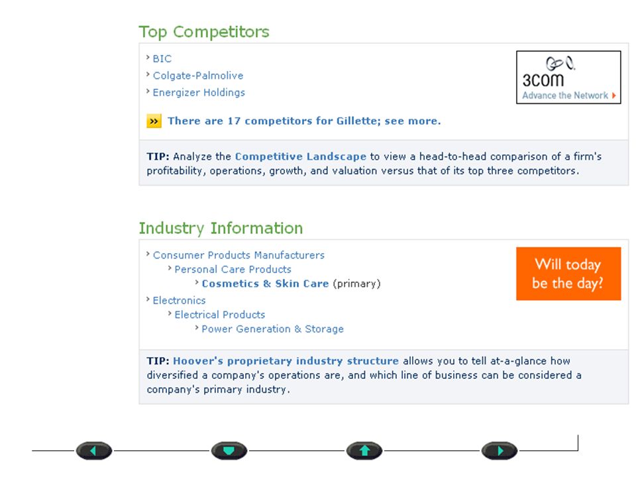Open the Electrical Products sub-industry
The width and height of the screenshot is (636, 477).
tap(220, 315)
